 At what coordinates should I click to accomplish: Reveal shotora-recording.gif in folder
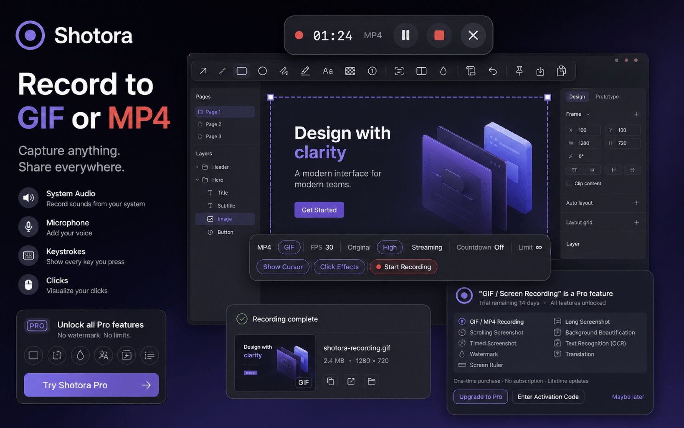click(371, 381)
